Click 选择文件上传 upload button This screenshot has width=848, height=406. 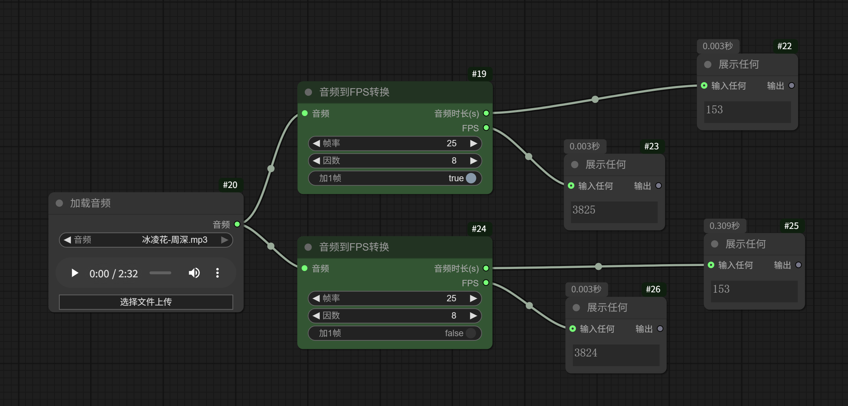pyautogui.click(x=146, y=302)
